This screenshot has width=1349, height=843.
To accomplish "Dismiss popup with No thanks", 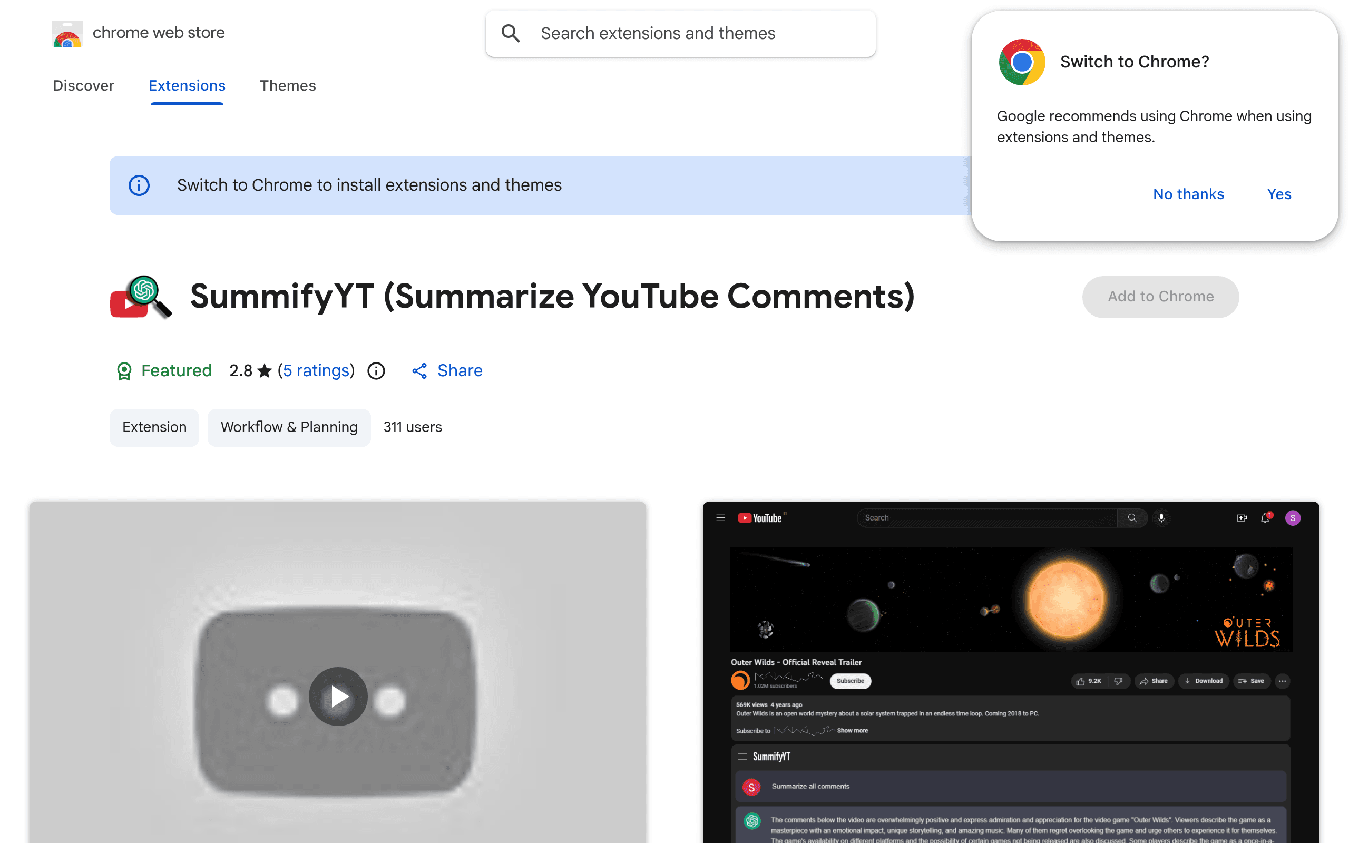I will coord(1188,194).
